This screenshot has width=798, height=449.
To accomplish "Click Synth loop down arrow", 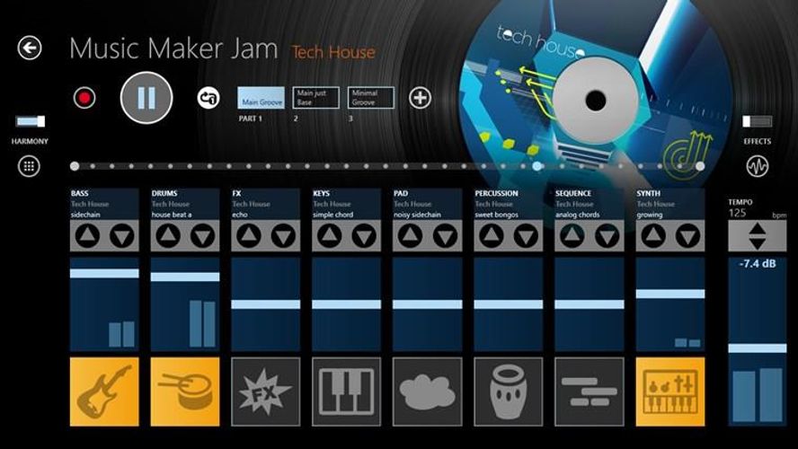I will [x=688, y=236].
